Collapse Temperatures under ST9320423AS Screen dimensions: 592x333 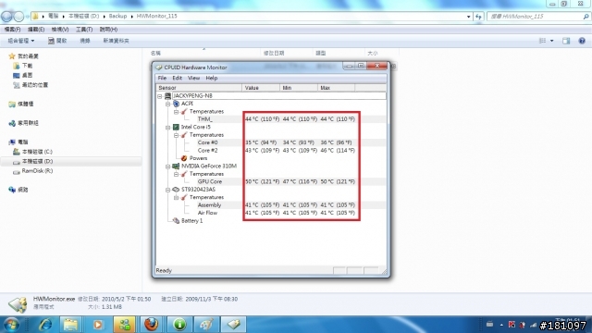click(176, 197)
